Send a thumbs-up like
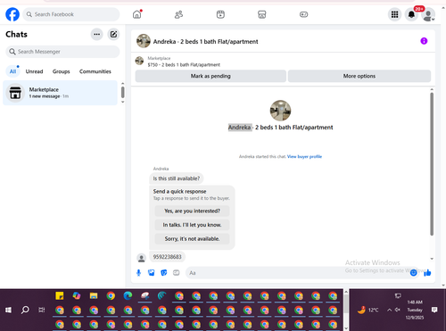 (427, 273)
